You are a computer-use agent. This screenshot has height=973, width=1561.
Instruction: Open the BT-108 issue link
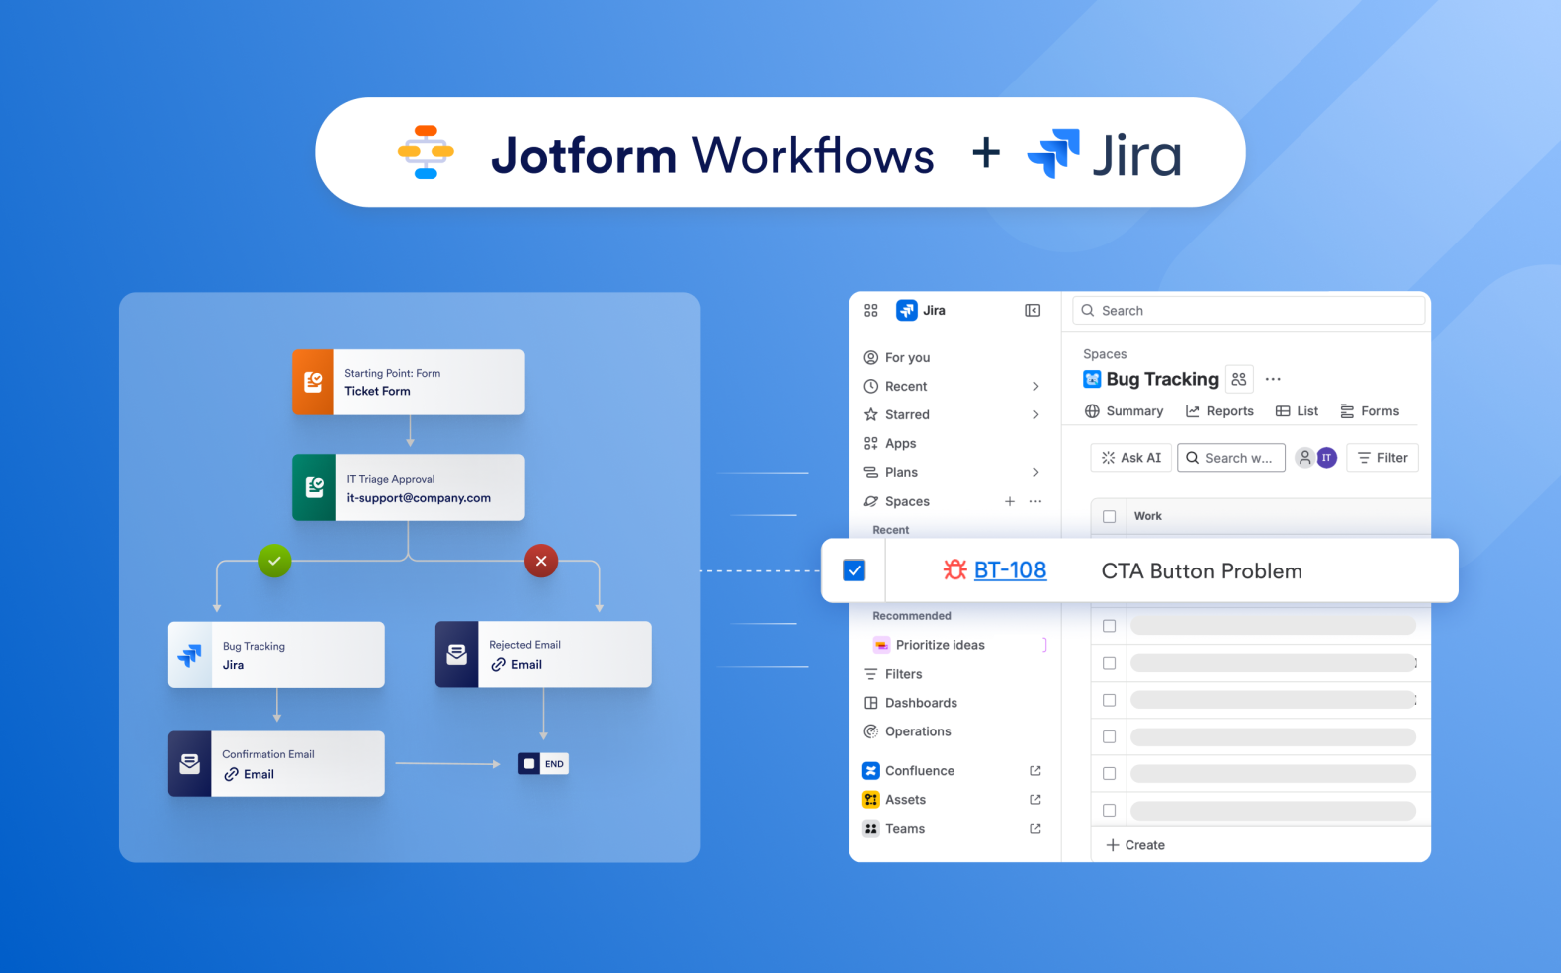(1010, 570)
